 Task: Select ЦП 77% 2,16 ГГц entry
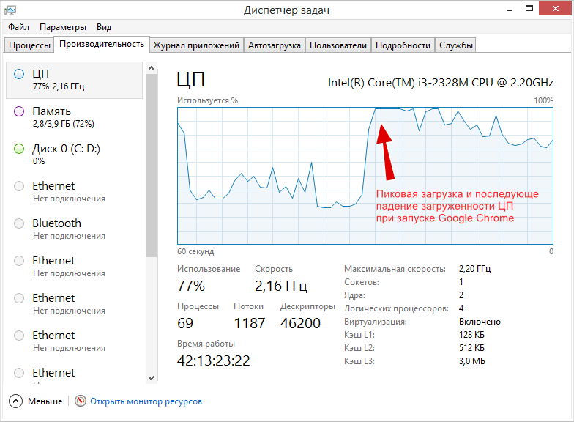pos(75,80)
